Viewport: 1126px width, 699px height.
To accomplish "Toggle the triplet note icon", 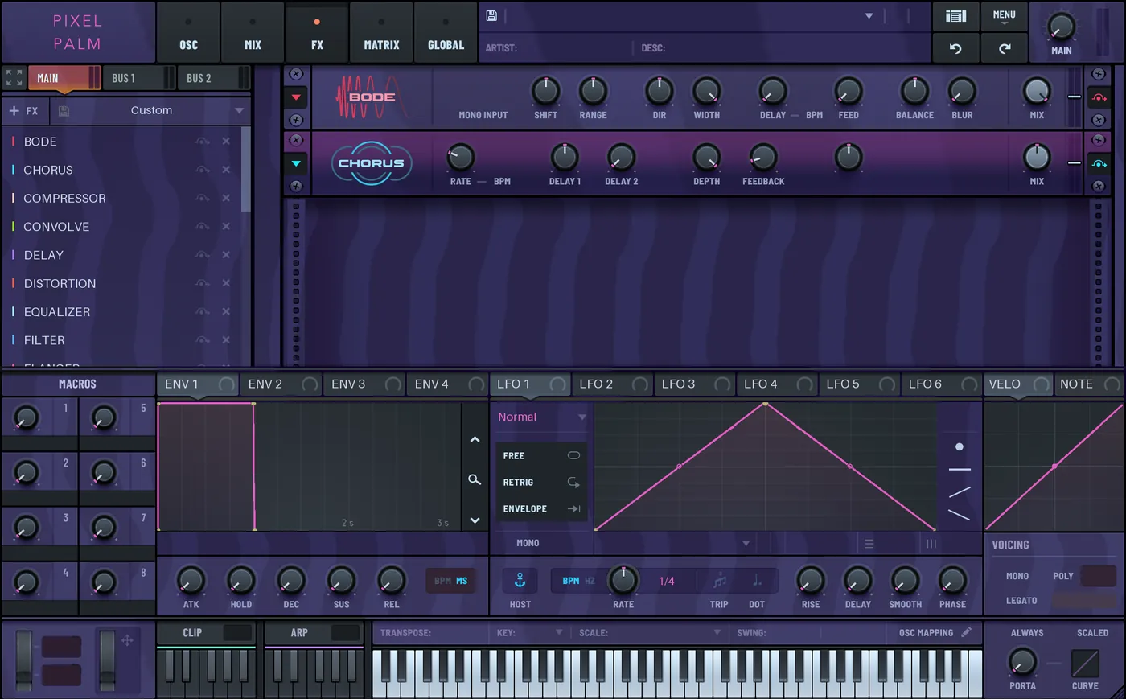I will (720, 580).
